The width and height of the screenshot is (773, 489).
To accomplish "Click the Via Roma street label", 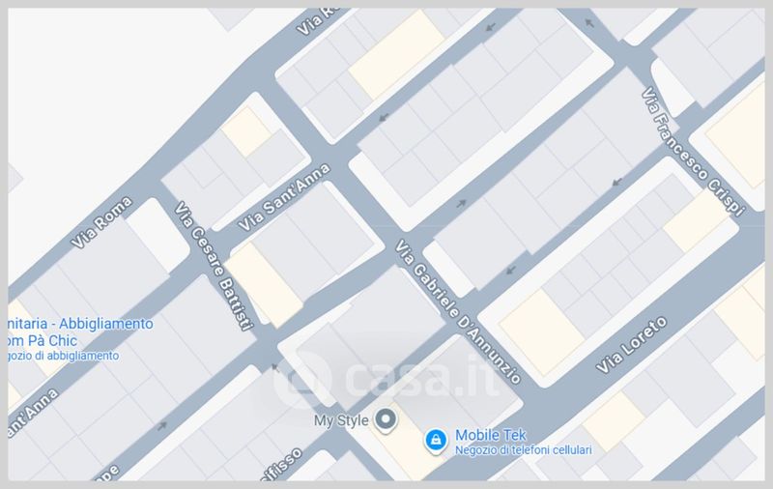I will [x=101, y=222].
